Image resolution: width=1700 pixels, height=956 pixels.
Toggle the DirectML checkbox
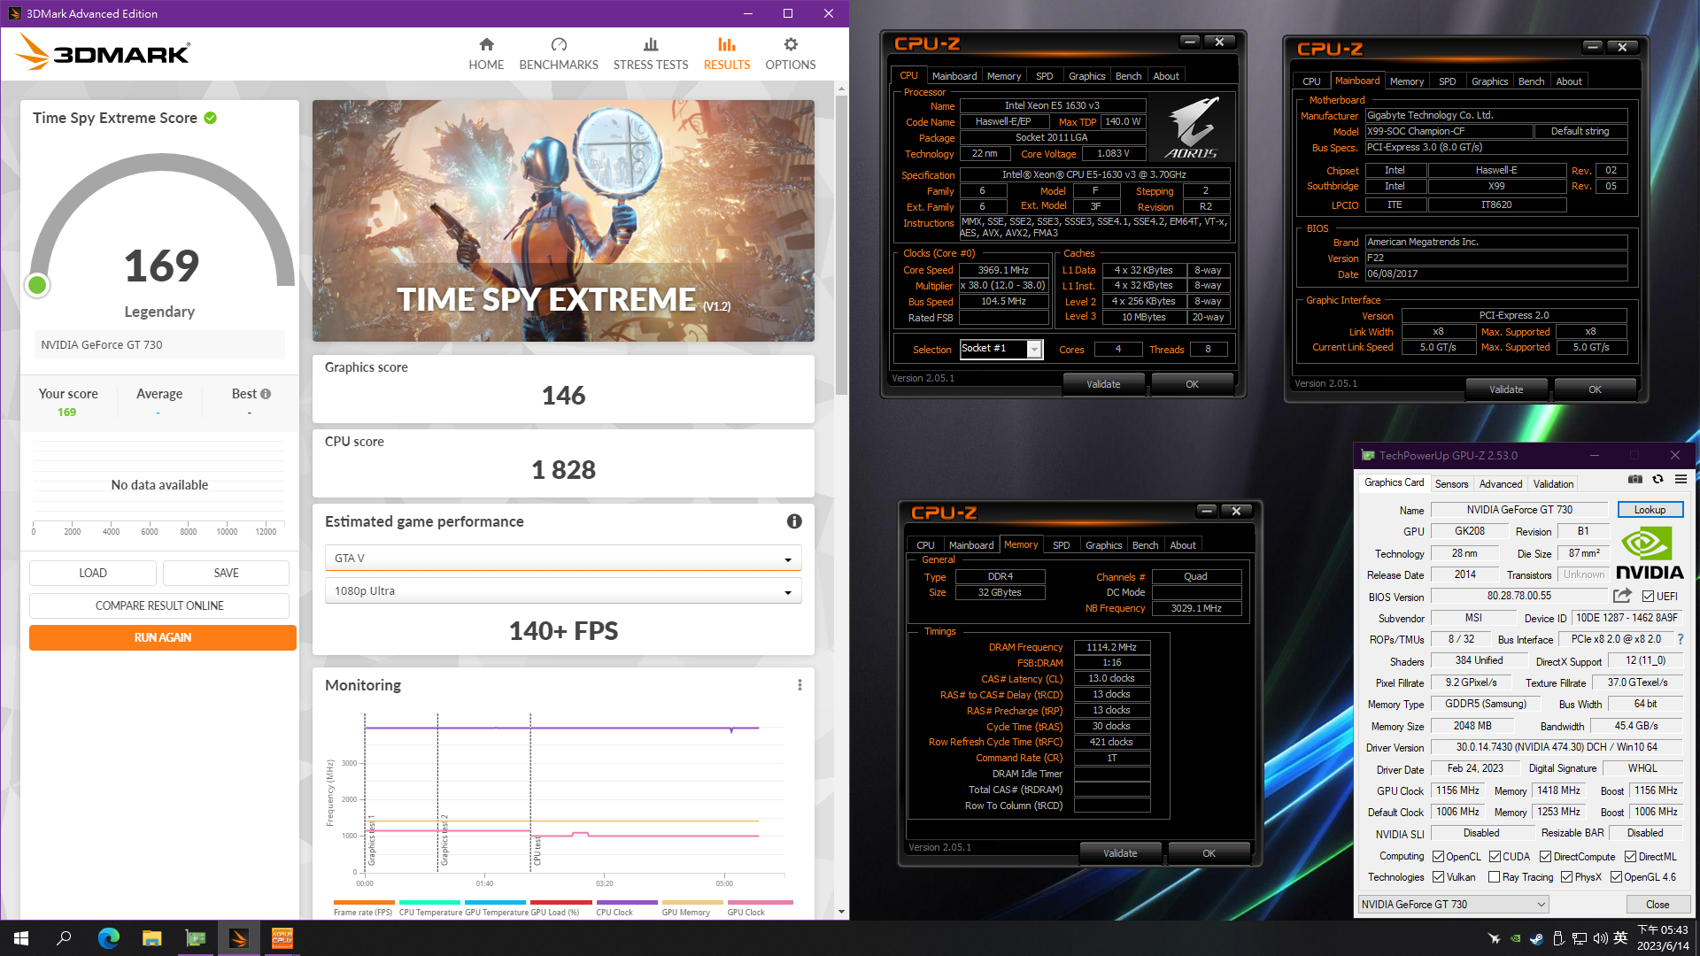(x=1630, y=857)
